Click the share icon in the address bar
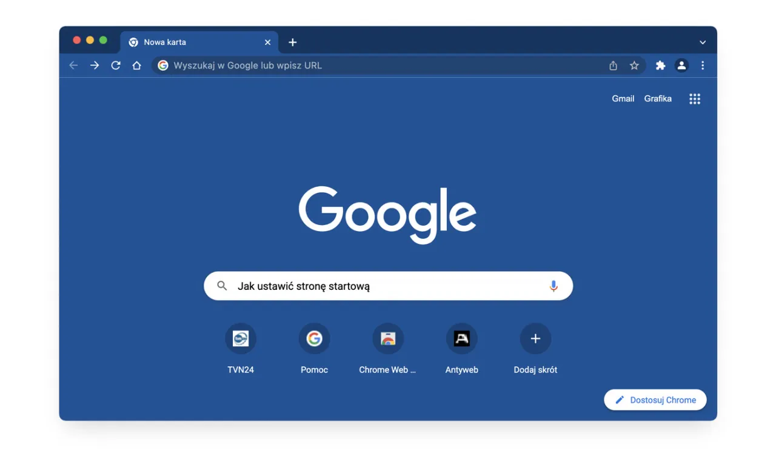Screen dimensions: 776x470 pos(612,65)
